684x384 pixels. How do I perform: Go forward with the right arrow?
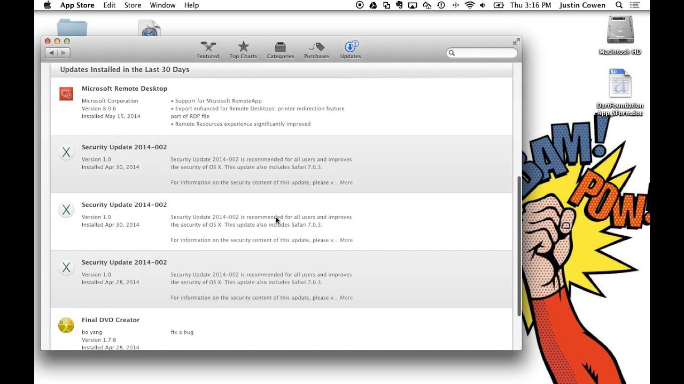coord(64,53)
